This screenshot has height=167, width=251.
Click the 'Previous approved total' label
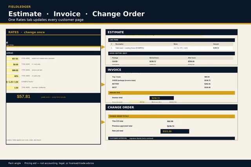click(122, 126)
